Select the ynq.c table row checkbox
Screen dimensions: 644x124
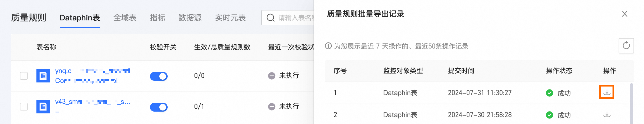pos(24,76)
